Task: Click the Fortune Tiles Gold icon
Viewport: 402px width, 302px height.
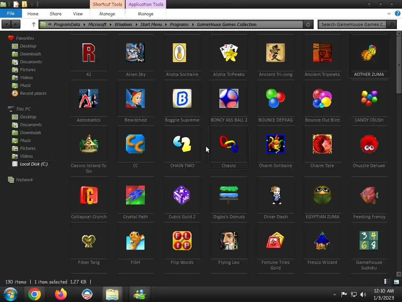Action: [275, 241]
